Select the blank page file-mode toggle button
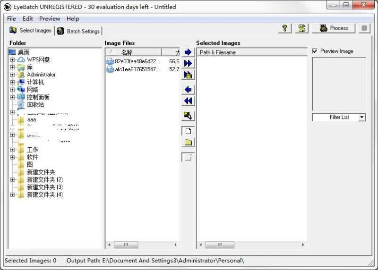Image resolution: width=378 pixels, height=270 pixels. pyautogui.click(x=188, y=131)
